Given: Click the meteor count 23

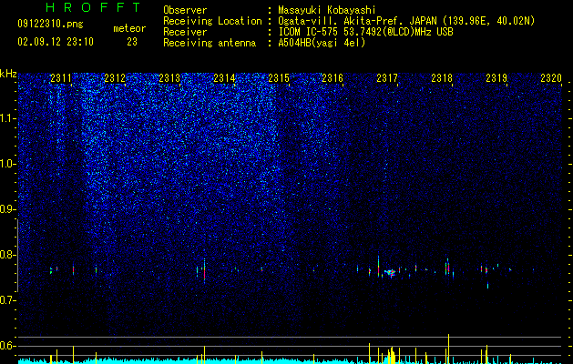Looking at the screenshot, I should coord(132,42).
